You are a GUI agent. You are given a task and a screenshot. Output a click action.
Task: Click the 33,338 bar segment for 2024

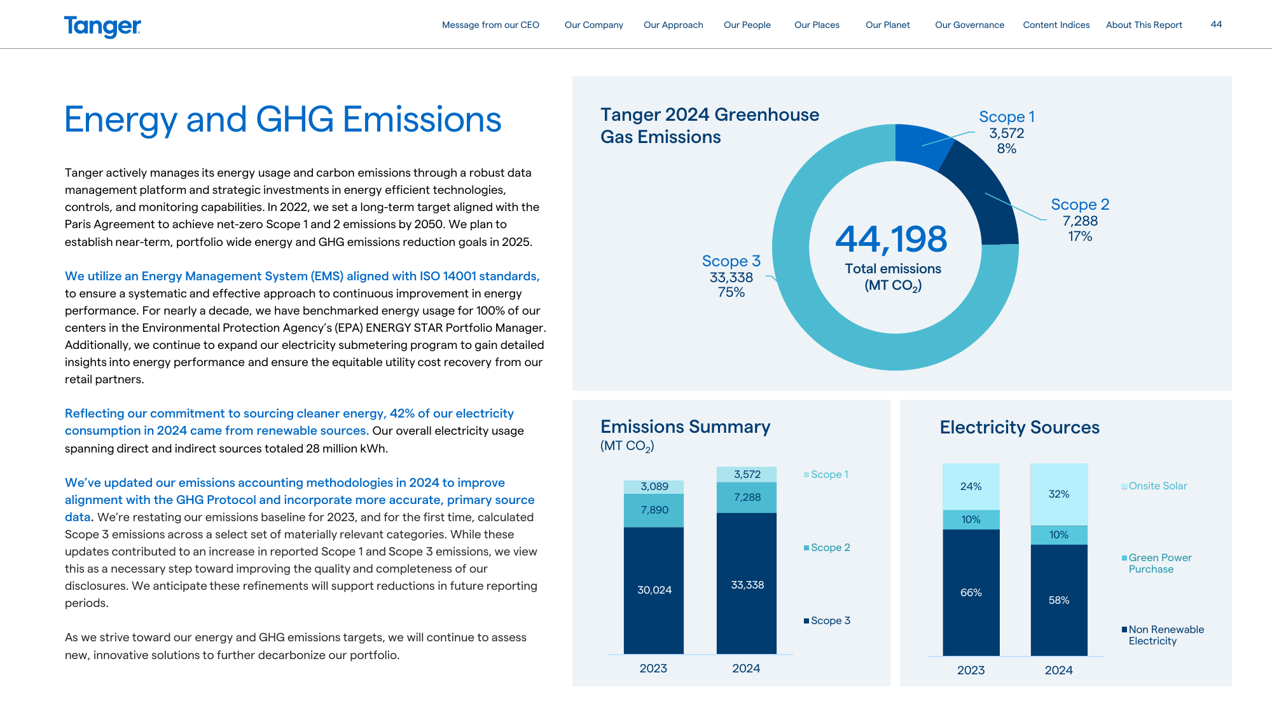(747, 583)
